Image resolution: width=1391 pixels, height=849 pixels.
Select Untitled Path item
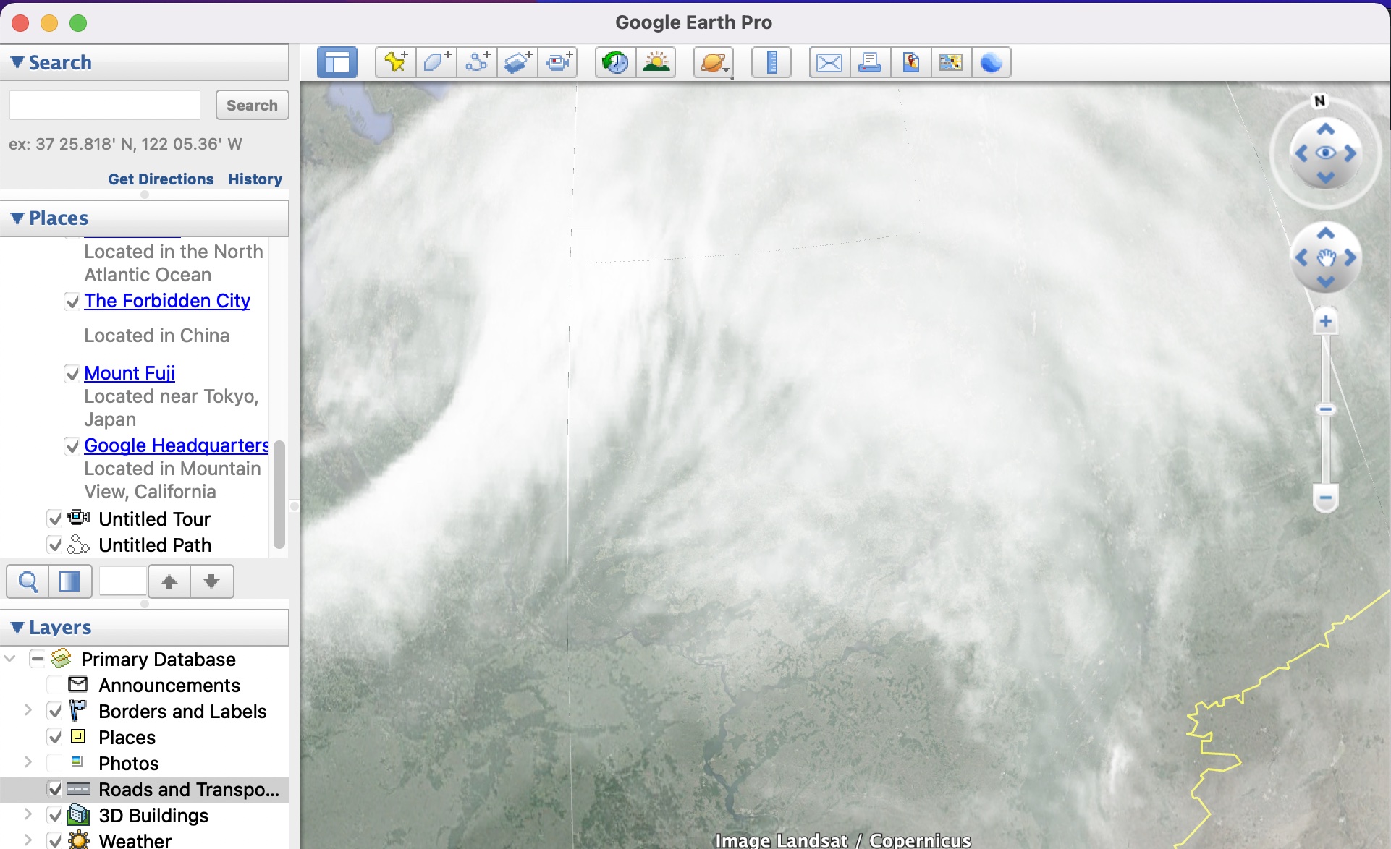155,545
